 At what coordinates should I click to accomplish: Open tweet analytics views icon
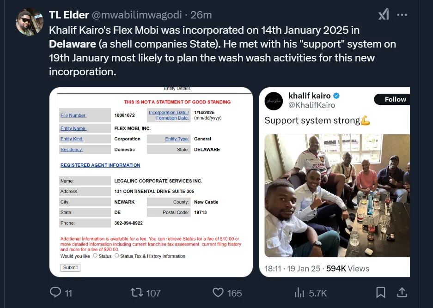click(299, 292)
